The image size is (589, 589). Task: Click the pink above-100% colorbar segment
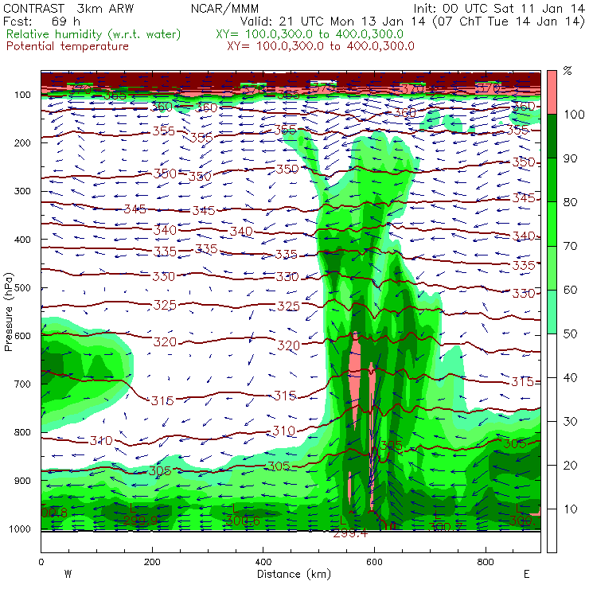click(552, 92)
